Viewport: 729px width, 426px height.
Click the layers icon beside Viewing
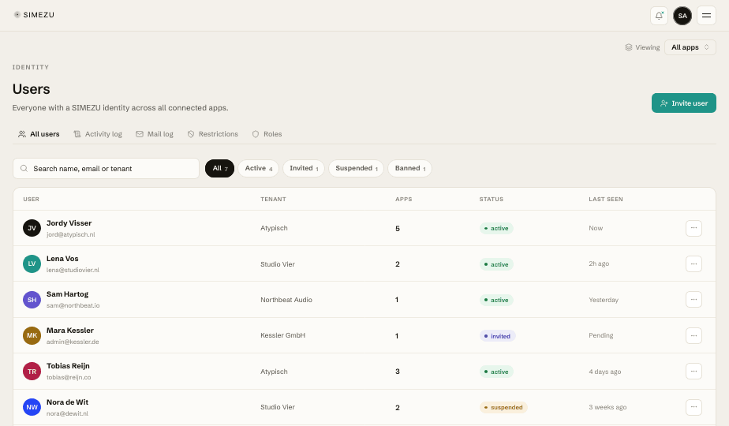[x=629, y=47]
